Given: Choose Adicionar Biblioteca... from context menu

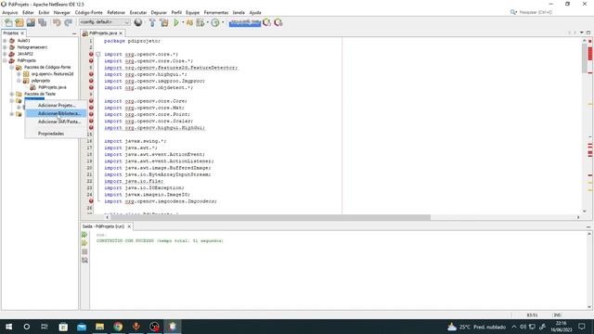Looking at the screenshot, I should click(x=57, y=113).
